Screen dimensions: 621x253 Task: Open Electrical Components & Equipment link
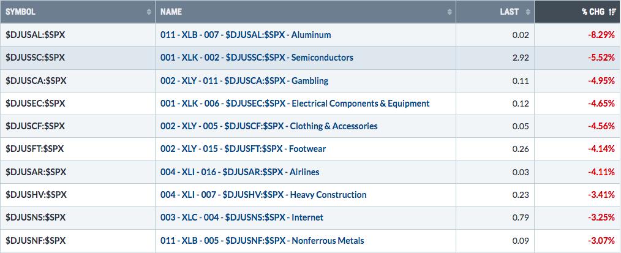[295, 104]
